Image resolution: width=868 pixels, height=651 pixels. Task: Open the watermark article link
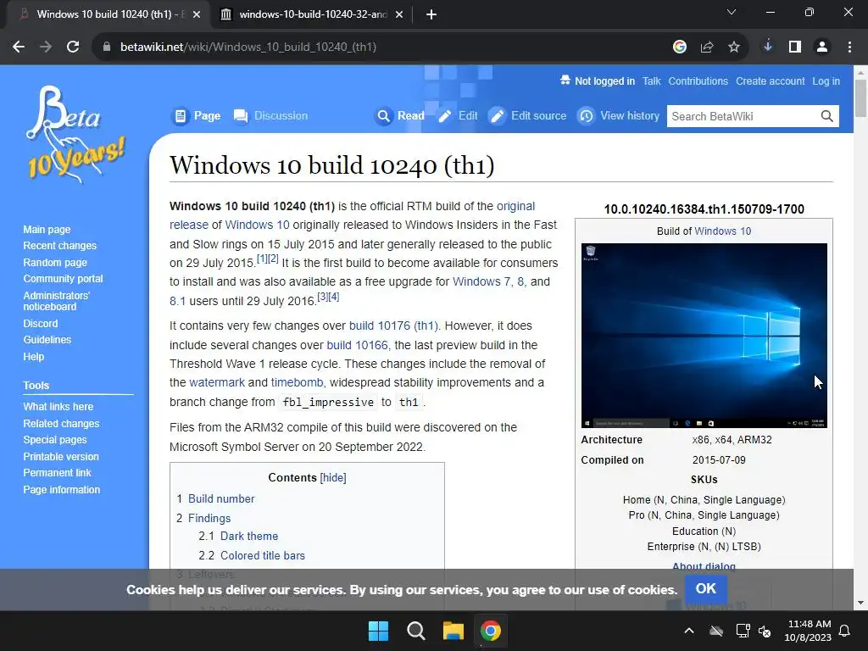(x=217, y=382)
